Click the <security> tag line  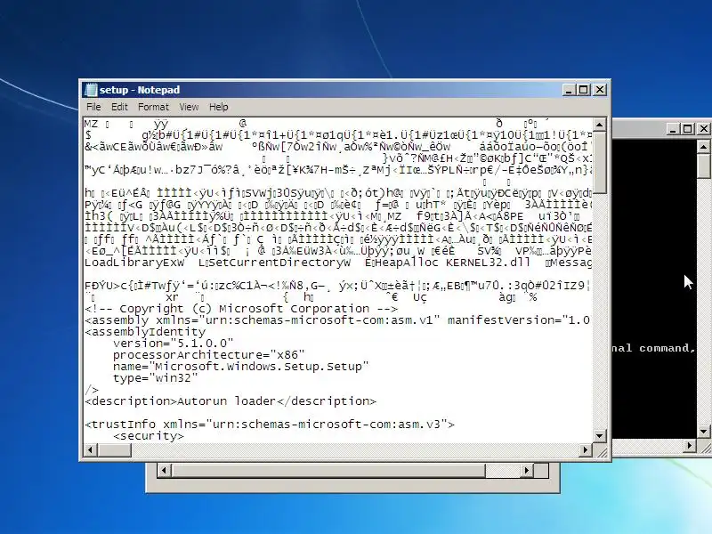coord(149,436)
